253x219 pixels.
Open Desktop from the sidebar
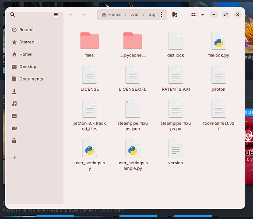coord(35,67)
